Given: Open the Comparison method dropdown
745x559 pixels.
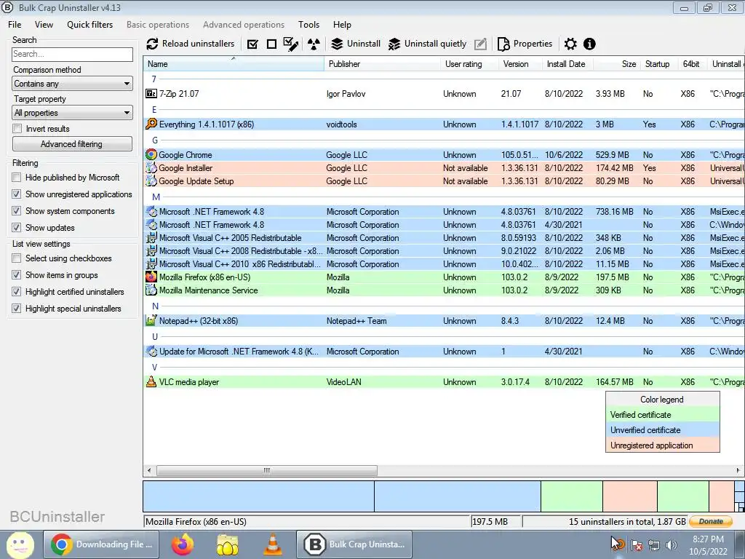Looking at the screenshot, I should pos(72,84).
